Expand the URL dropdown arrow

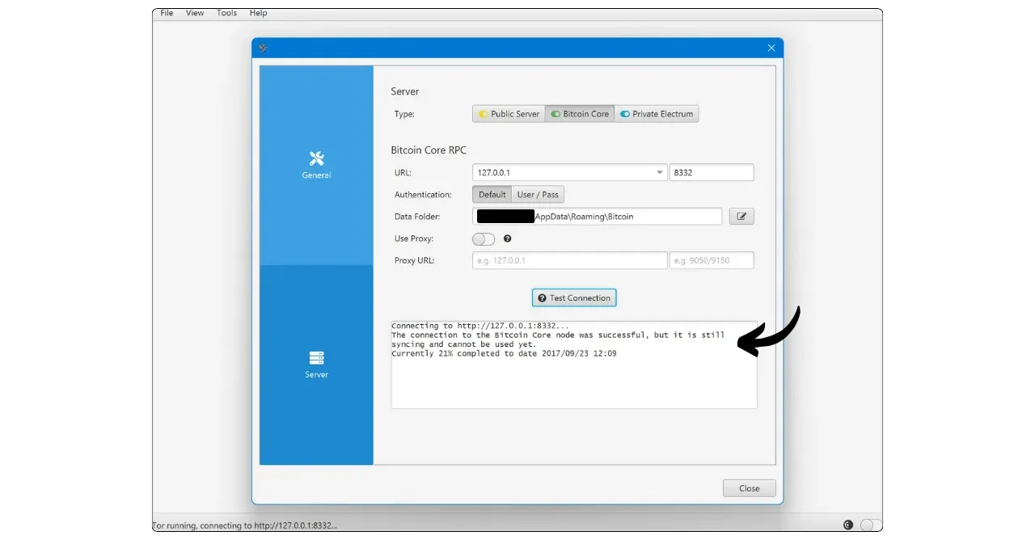[660, 172]
